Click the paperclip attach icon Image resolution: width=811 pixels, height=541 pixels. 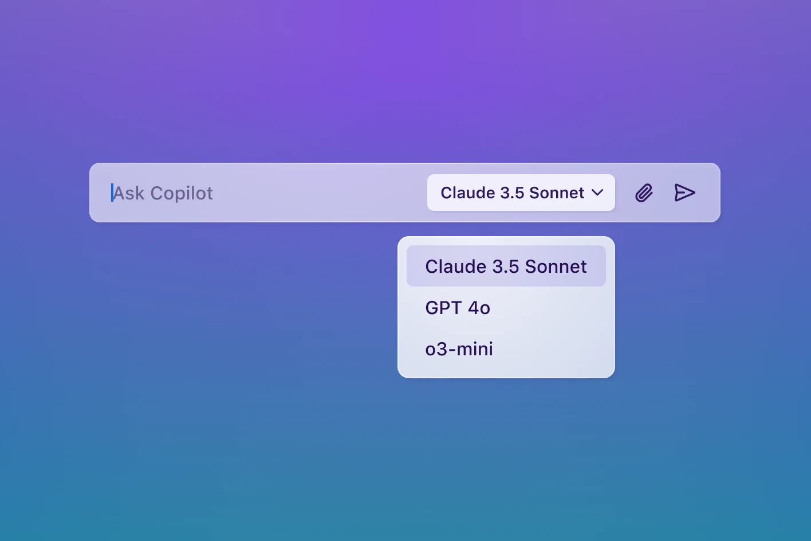click(644, 193)
